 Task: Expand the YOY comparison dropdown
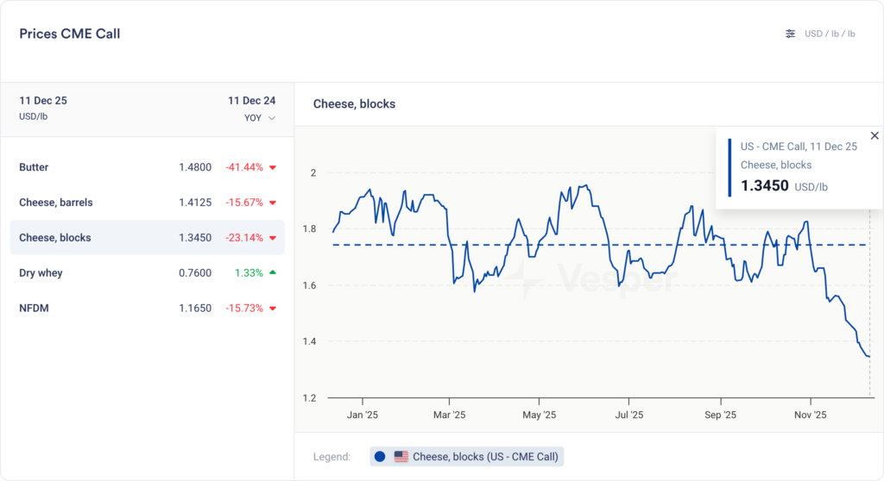point(260,118)
